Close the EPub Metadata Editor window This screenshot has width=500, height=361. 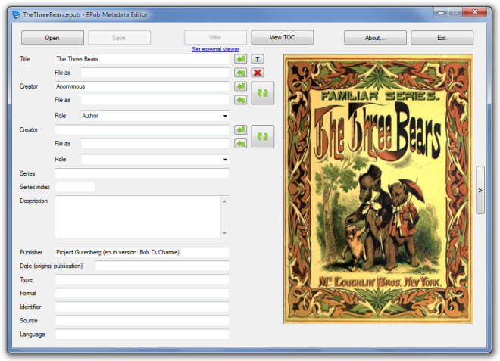click(x=474, y=12)
